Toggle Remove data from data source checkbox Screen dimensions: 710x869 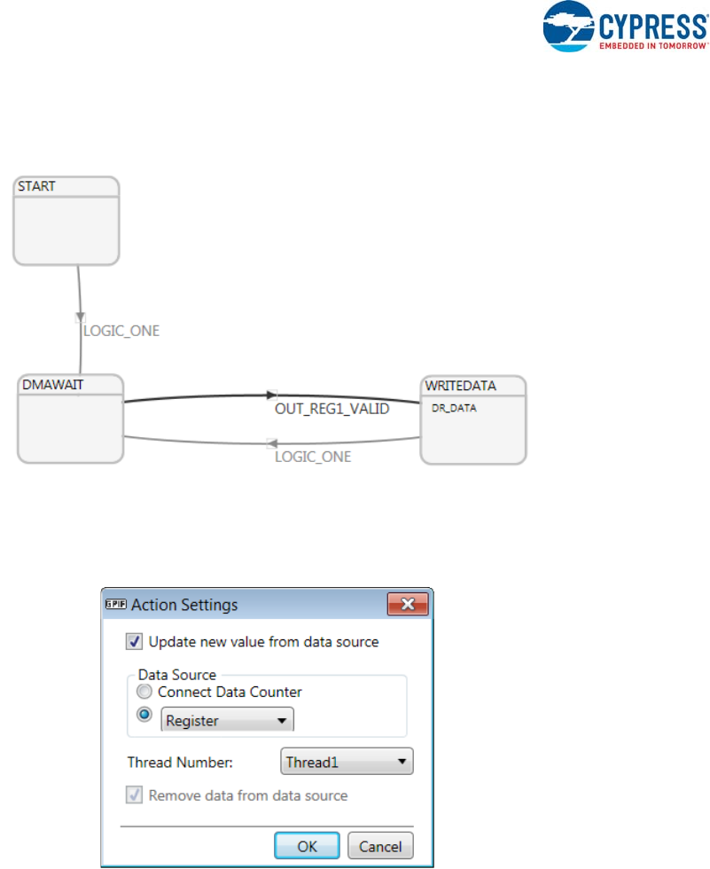coord(134,795)
